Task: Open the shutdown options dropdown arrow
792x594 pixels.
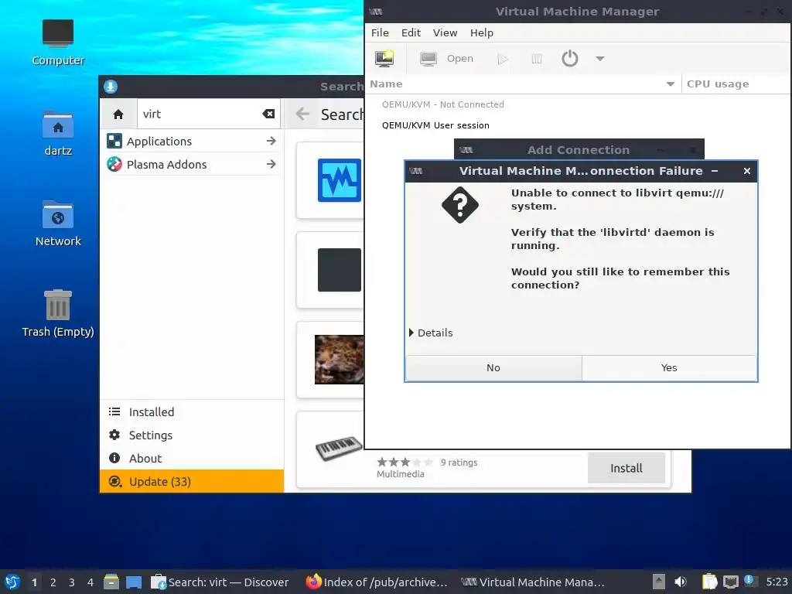Action: 600,59
